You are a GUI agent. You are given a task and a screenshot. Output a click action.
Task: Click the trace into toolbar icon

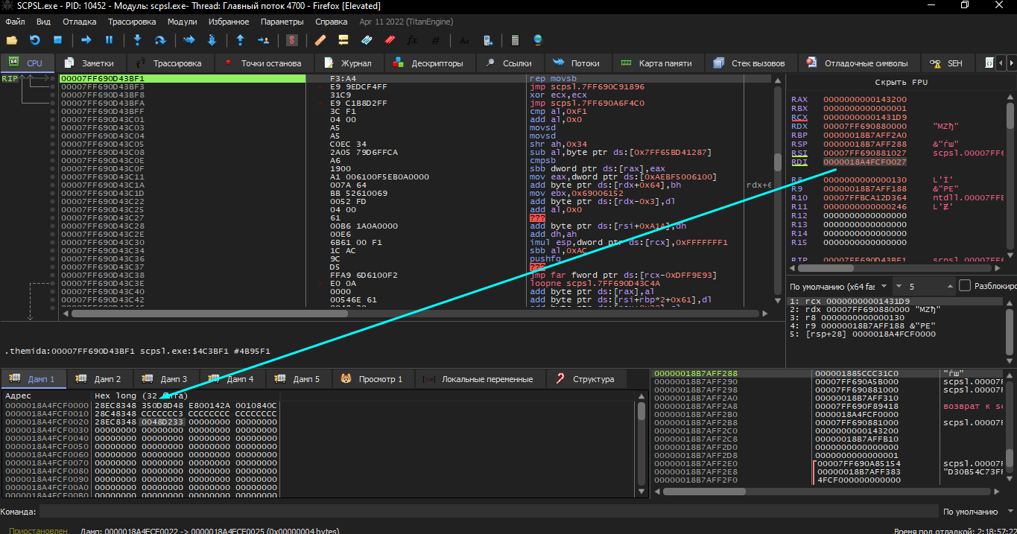point(188,39)
